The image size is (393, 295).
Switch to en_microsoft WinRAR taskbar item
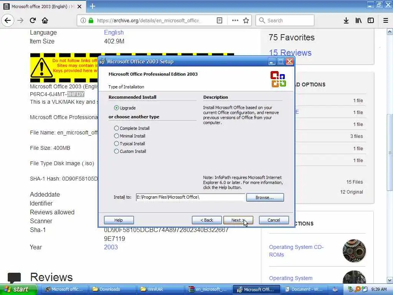click(x=208, y=290)
